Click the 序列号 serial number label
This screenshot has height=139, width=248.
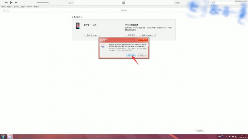coord(87,25)
